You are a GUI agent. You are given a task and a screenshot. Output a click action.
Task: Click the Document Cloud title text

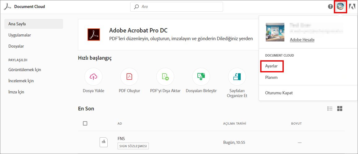point(29,6)
